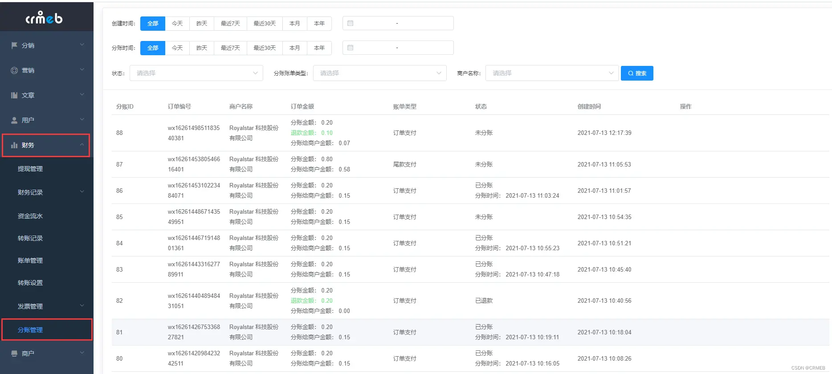Click 分账ID 80 cell

(x=119, y=358)
